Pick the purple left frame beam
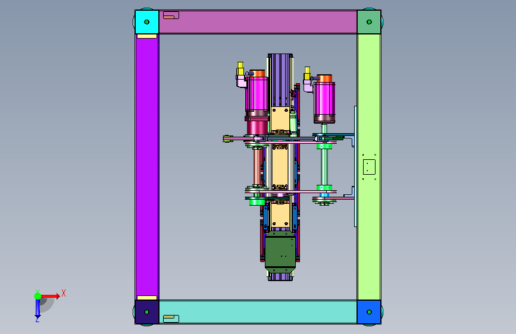 (x=147, y=166)
